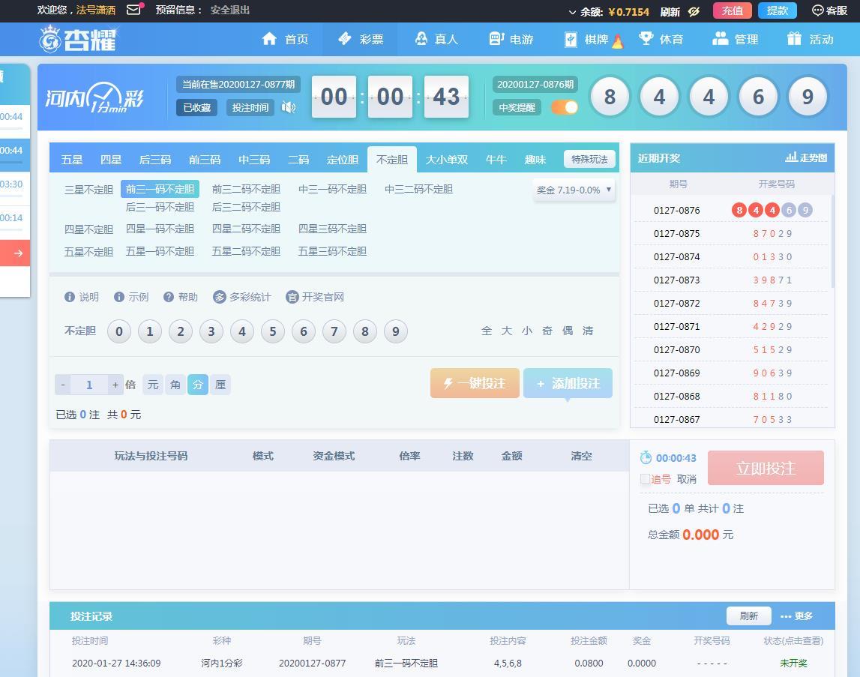Select number ball 5 in 不定胆

[x=273, y=331]
